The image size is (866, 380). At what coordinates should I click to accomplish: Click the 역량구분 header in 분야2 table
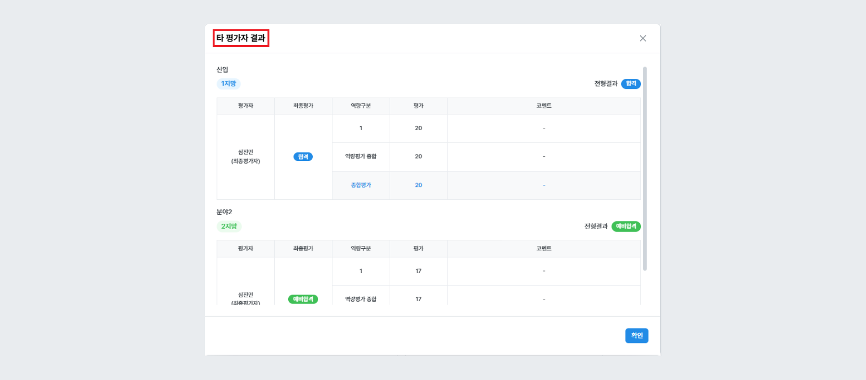coord(361,248)
